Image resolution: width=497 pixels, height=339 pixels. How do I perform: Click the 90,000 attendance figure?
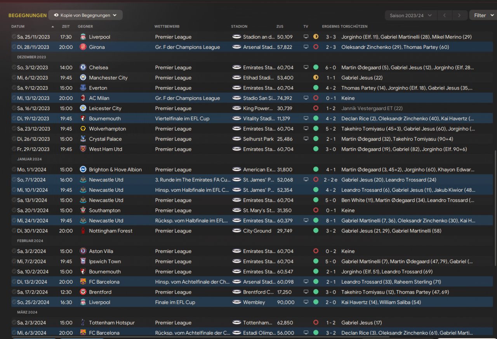(286, 302)
